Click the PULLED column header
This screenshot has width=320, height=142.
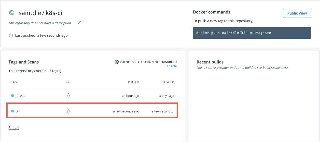point(133,82)
